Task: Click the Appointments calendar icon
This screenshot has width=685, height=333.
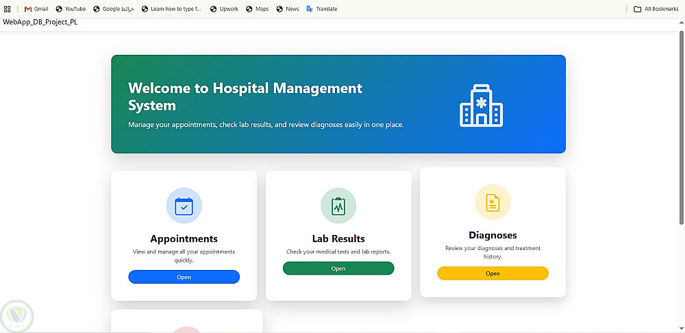Action: pyautogui.click(x=184, y=206)
